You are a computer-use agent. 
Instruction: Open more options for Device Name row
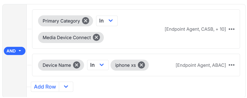point(232,65)
